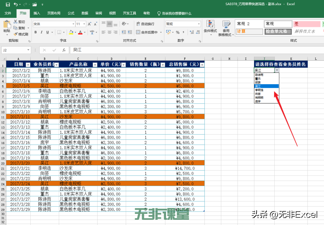Switch to the 插入 tab

point(37,13)
